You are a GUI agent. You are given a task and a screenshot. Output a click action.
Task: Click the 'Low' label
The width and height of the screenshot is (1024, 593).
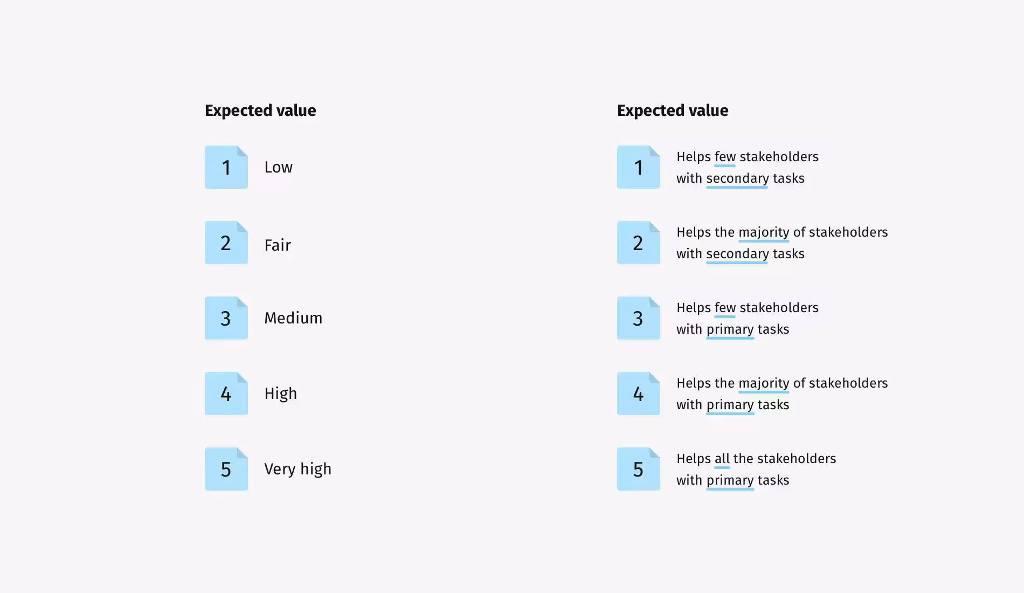pos(278,167)
